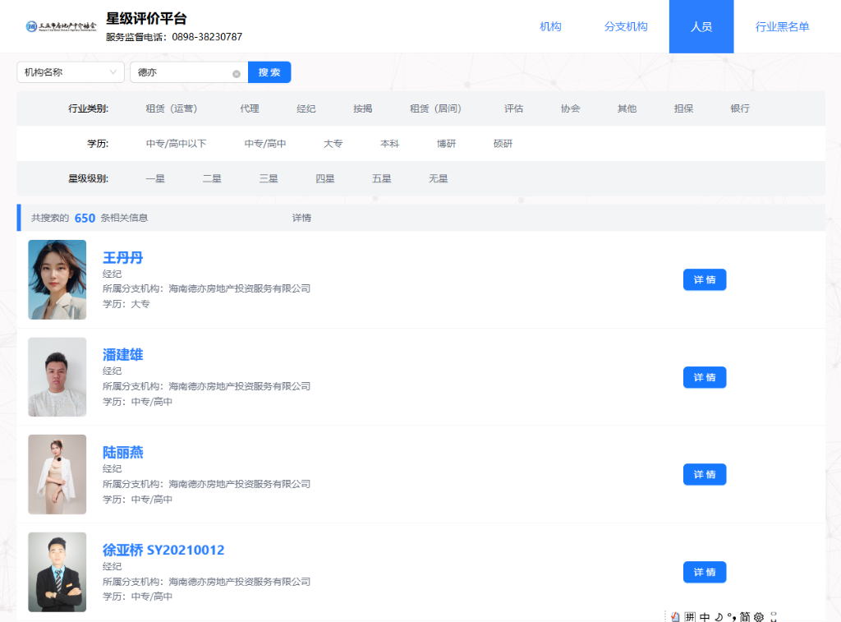Viewport: 841px width, 622px height.
Task: Open 详情 for 王丹丹
Action: tap(704, 279)
